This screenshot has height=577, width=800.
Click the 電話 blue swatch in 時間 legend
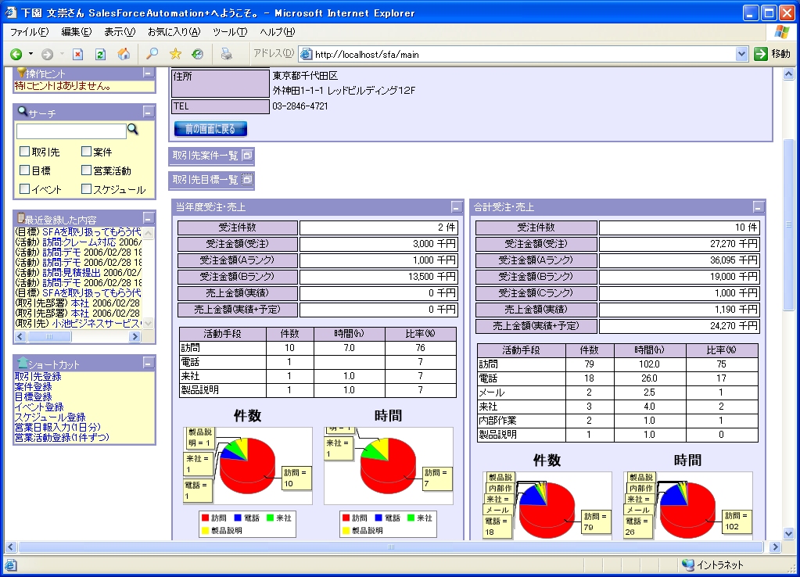coord(378,518)
